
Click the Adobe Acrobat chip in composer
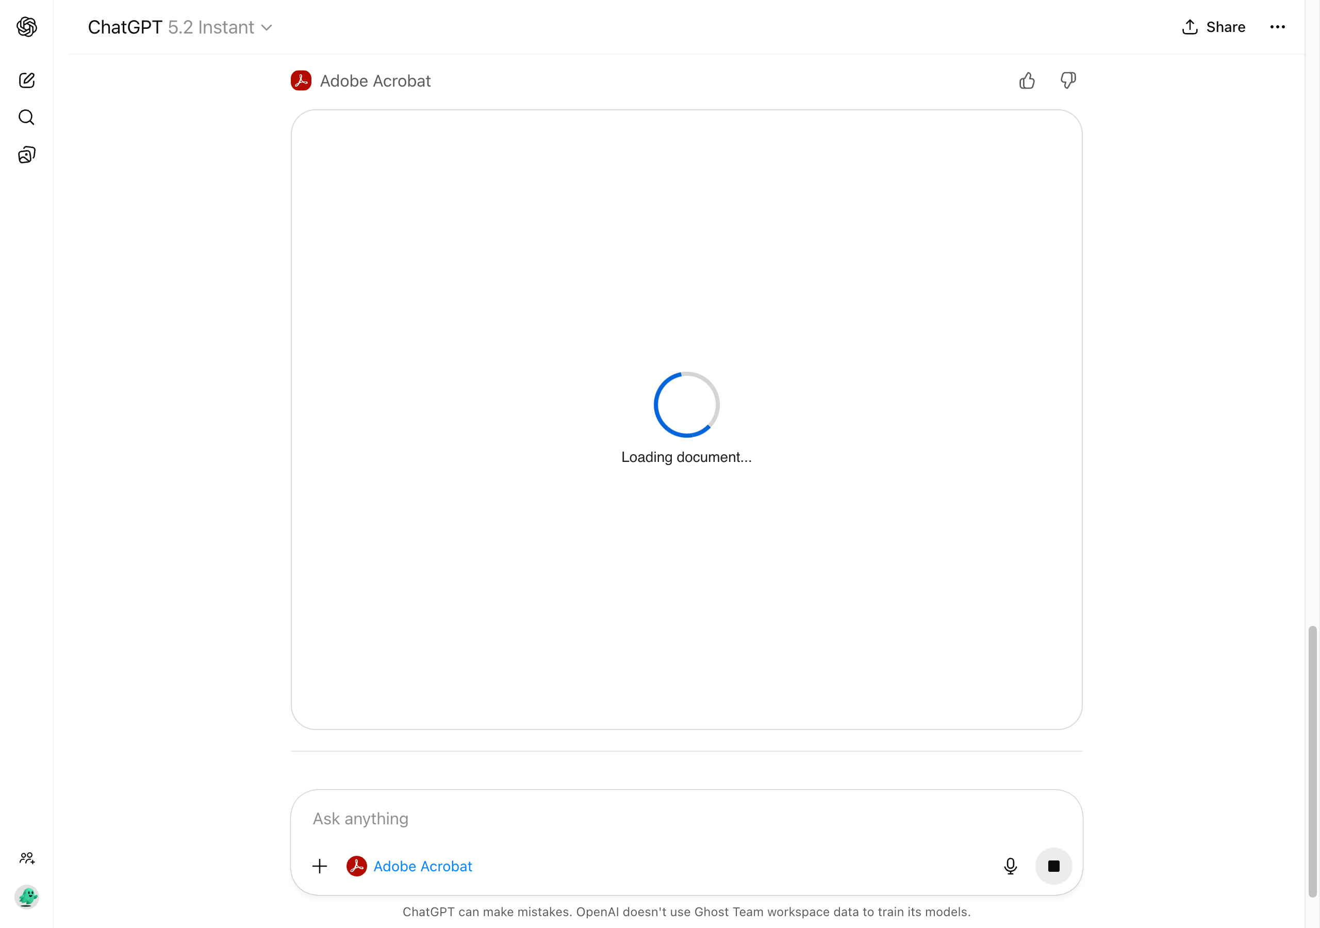tap(409, 866)
